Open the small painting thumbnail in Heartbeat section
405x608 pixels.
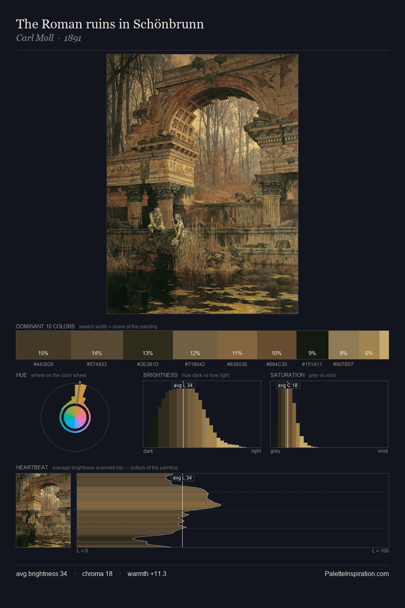coord(43,510)
